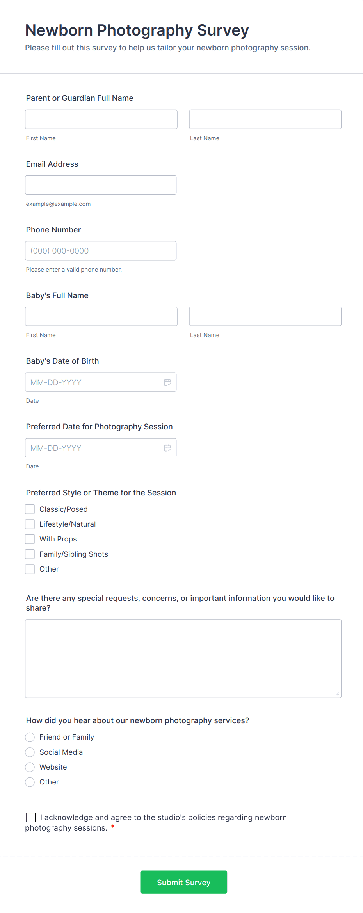Viewport: 363px width, 913px height.
Task: Click the special requests text area
Action: pos(183,658)
